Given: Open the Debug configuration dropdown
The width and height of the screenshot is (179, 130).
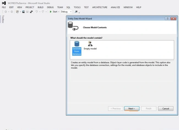Looking at the screenshot, I should click(66, 12).
